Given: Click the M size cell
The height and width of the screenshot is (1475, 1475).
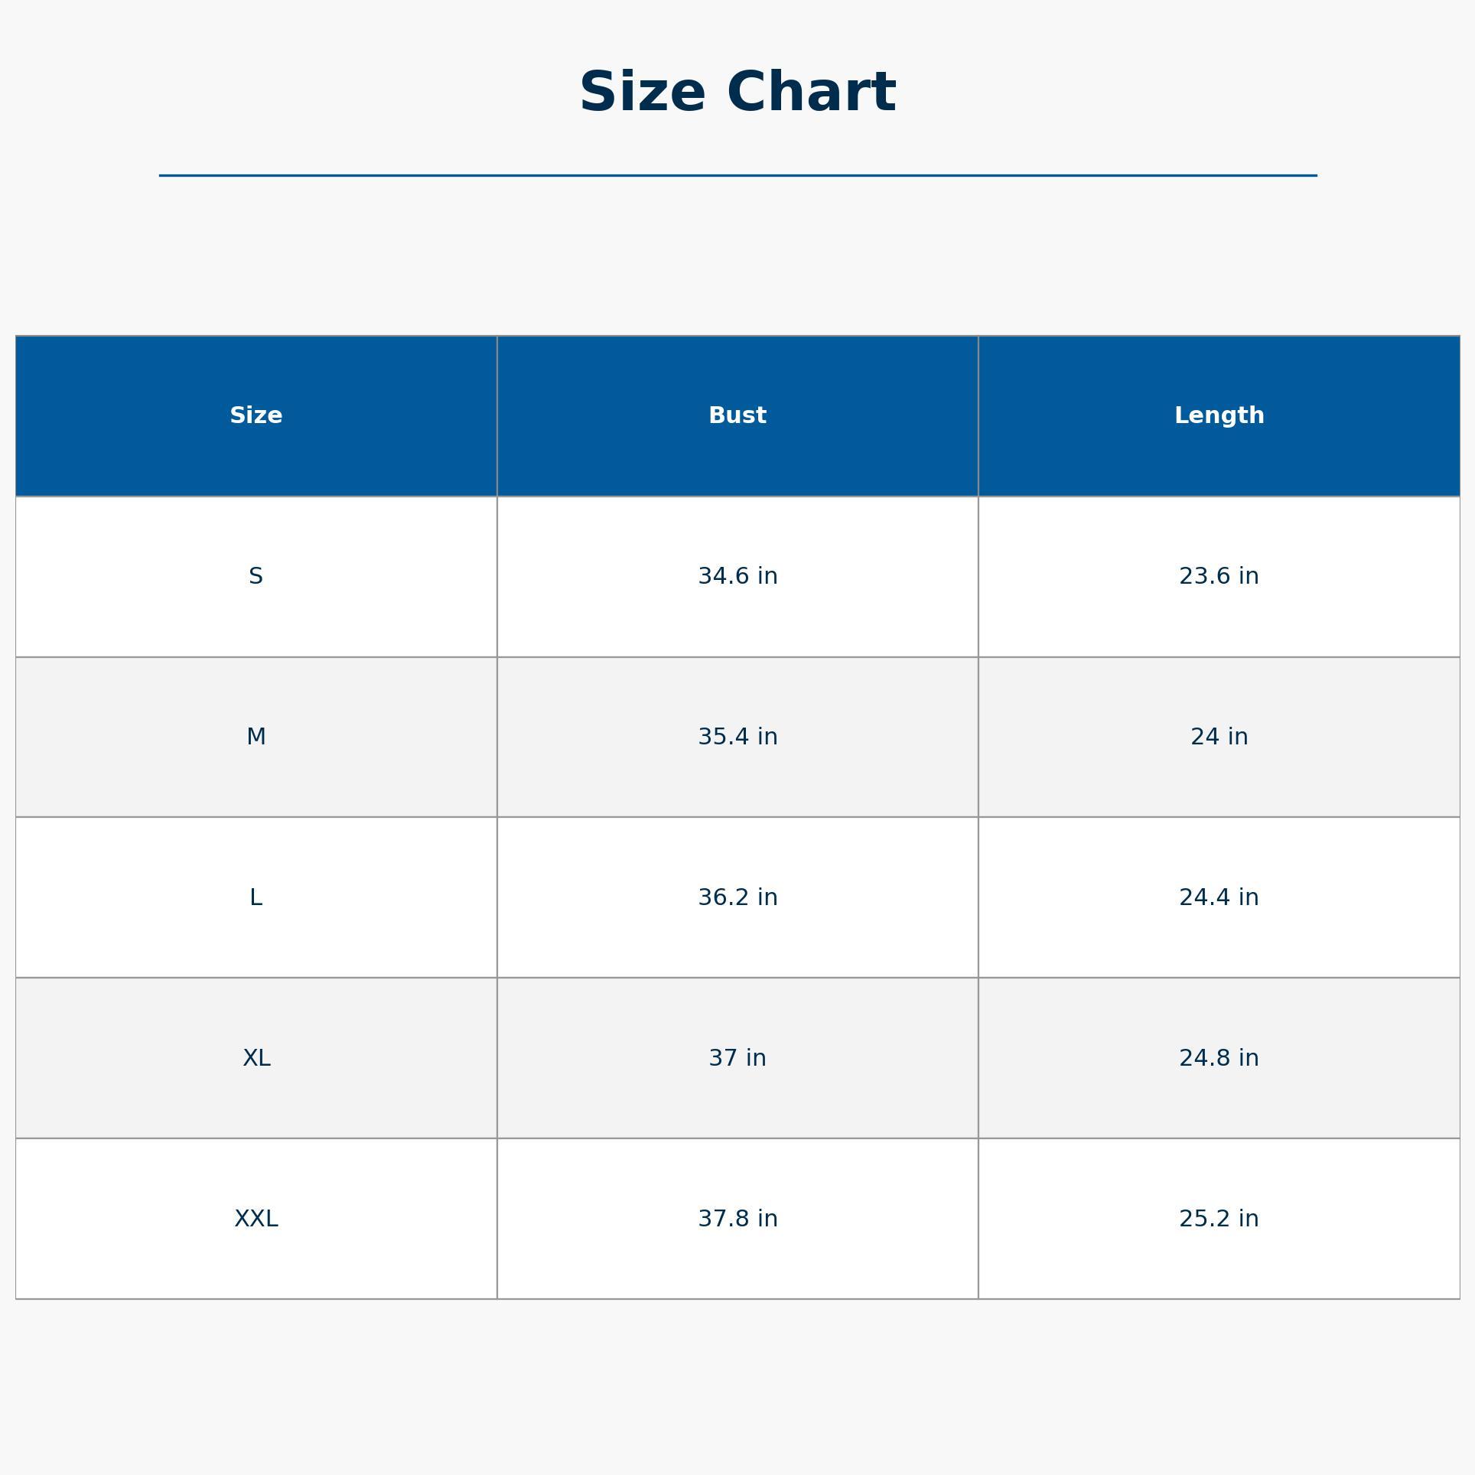Looking at the screenshot, I should click(x=256, y=737).
